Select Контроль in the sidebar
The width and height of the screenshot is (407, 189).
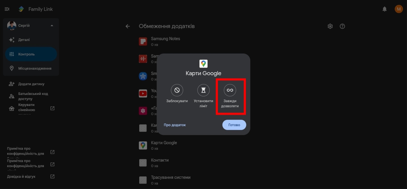click(31, 54)
